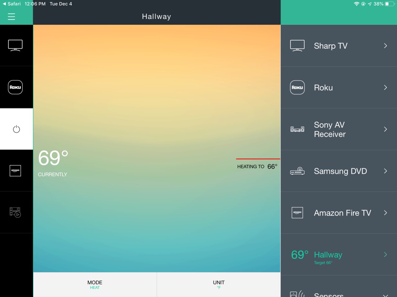Tap the power icon in the left sidebar
397x297 pixels.
(x=16, y=129)
